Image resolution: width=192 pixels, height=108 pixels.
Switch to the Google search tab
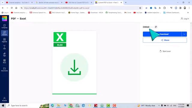click(49, 2)
